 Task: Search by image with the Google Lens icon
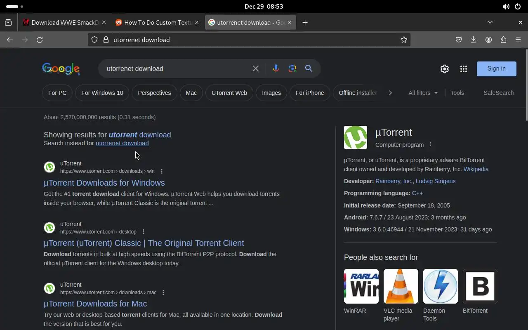(292, 68)
